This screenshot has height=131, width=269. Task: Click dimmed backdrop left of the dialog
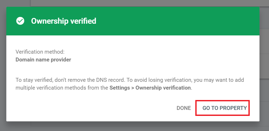coord(3,65)
